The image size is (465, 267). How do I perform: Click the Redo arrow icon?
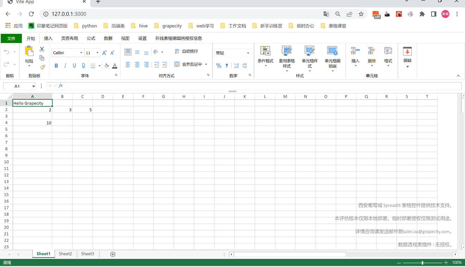pyautogui.click(x=7, y=64)
